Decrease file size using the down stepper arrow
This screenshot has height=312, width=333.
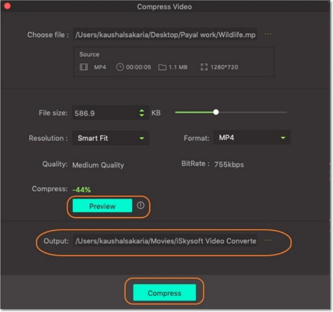(x=141, y=116)
